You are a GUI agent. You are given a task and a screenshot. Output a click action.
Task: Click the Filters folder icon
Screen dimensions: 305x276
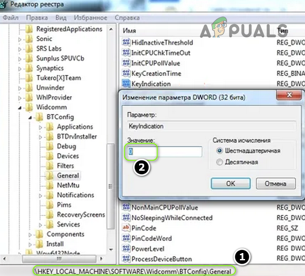pos(50,166)
